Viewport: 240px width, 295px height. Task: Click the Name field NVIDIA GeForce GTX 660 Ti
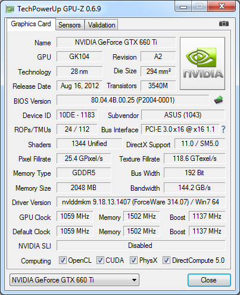116,42
